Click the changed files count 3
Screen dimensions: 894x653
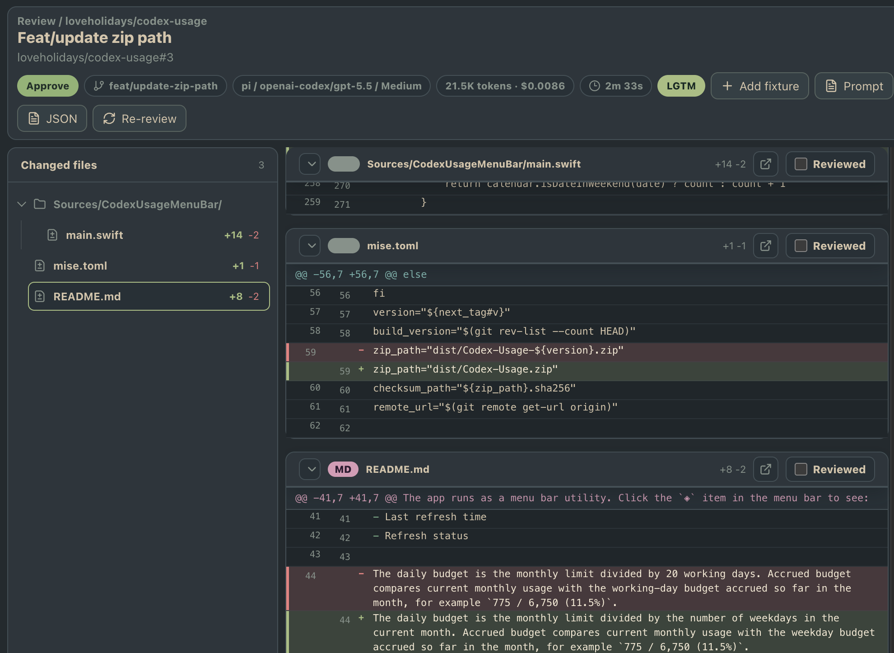tap(261, 165)
